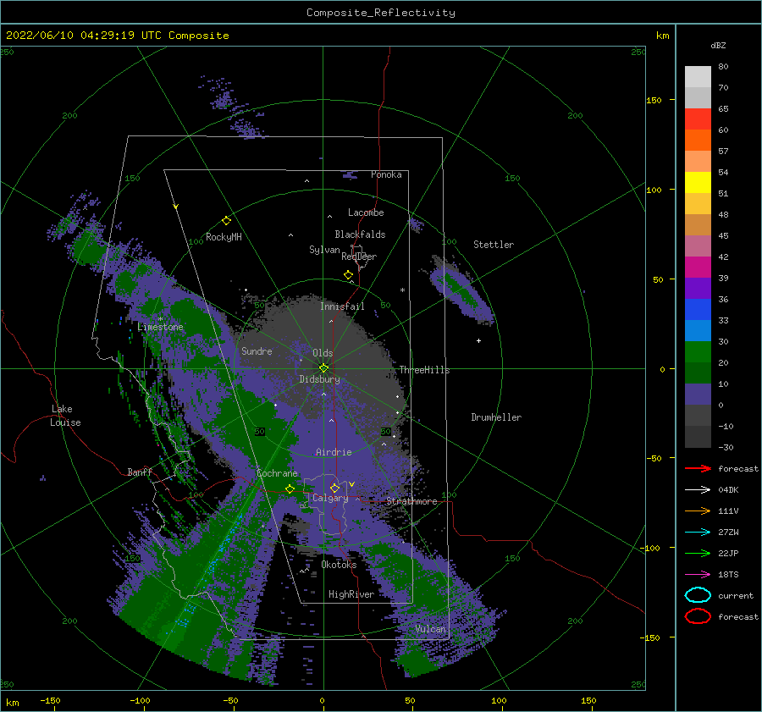
Task: Click the Limestone label
Action: (x=160, y=327)
